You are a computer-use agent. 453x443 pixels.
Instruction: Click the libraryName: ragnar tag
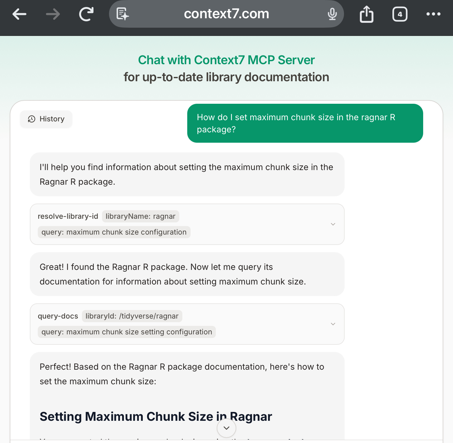click(x=140, y=216)
